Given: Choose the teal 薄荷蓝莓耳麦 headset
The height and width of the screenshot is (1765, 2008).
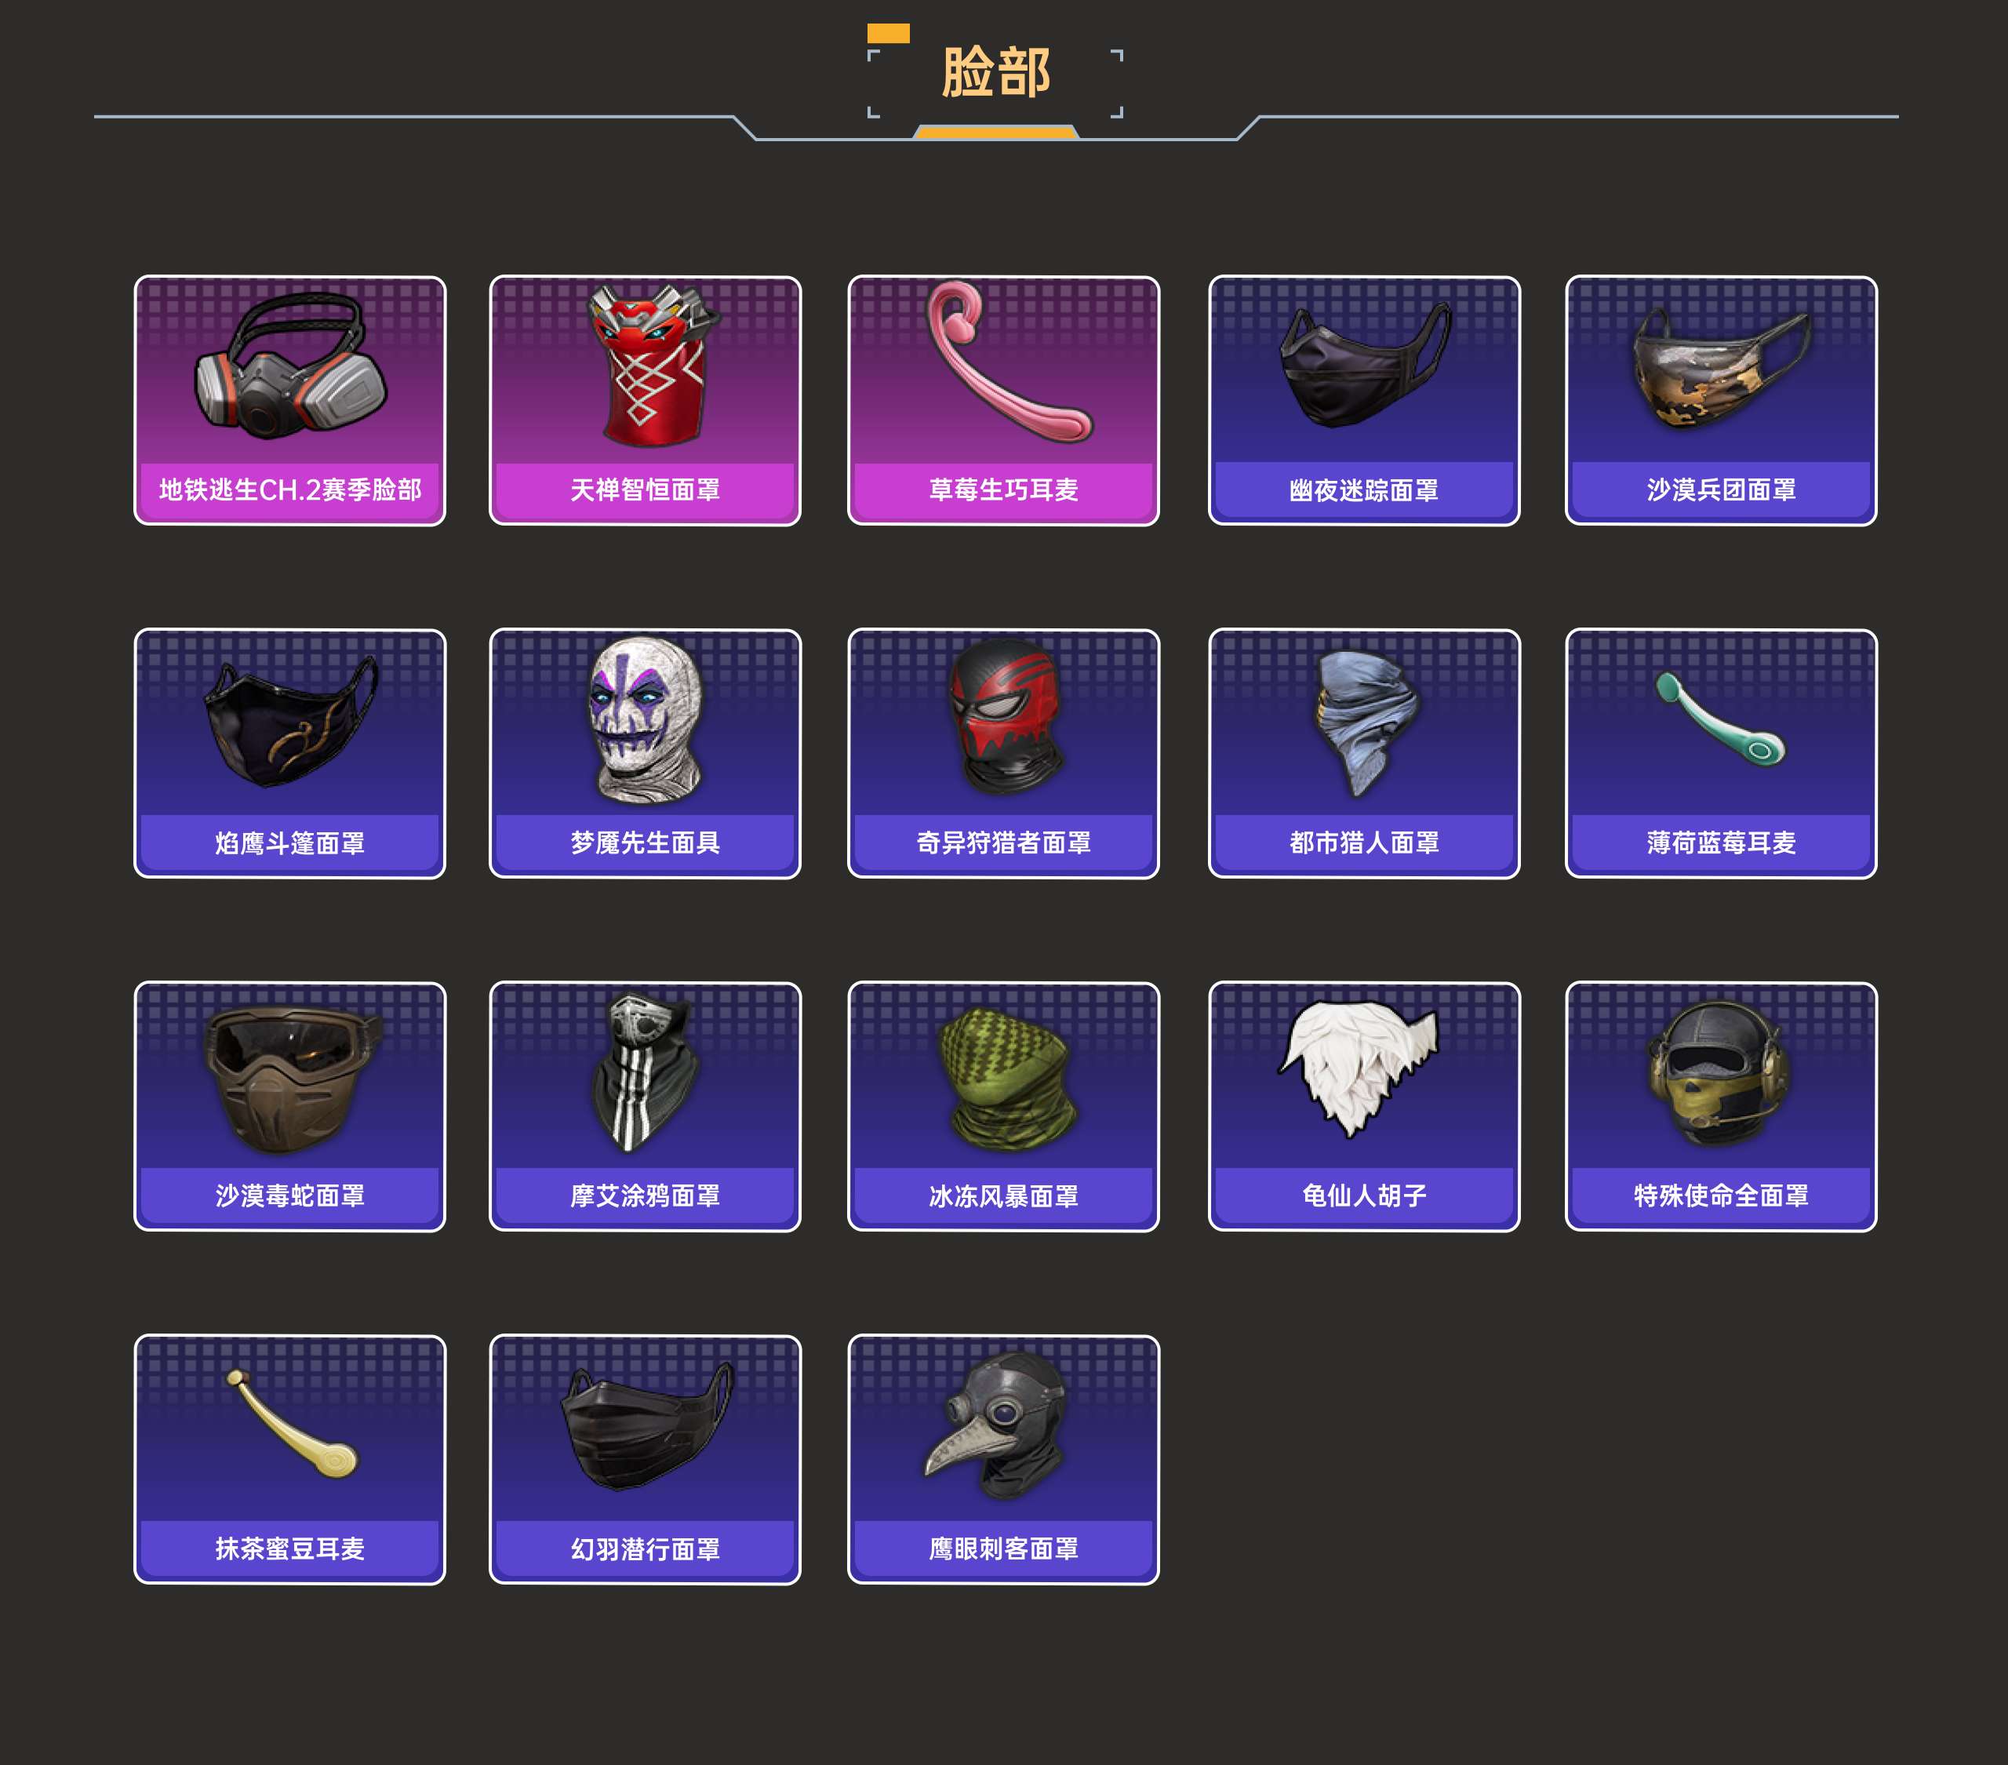Looking at the screenshot, I should (x=1720, y=753).
